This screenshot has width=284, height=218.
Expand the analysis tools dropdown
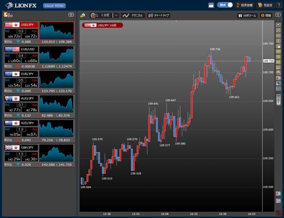pos(247,15)
